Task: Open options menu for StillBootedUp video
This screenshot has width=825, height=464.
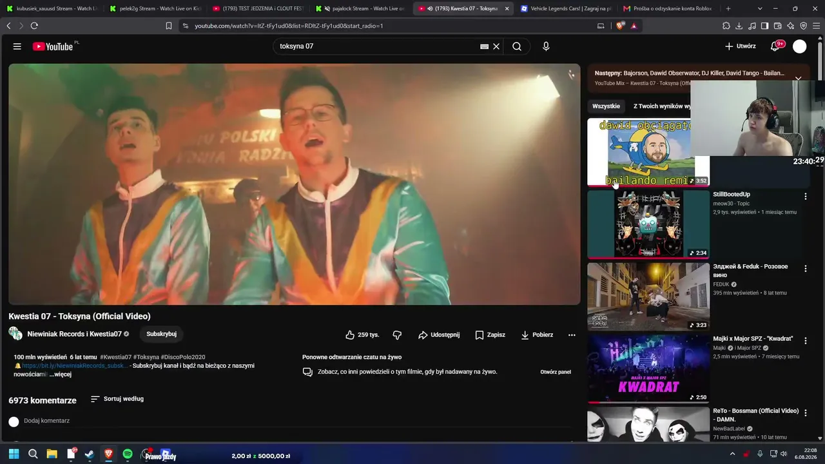Action: coord(805,196)
